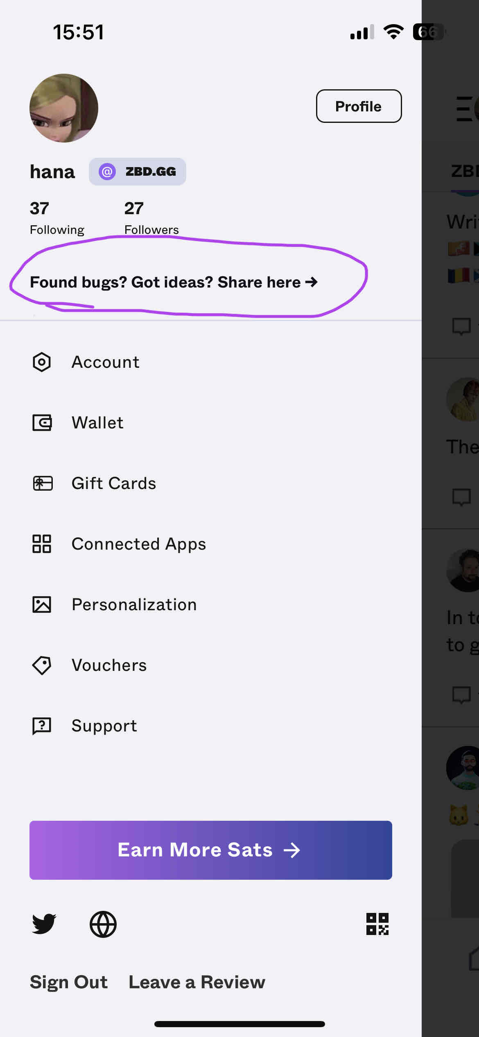Open the globe website icon

[x=103, y=924]
